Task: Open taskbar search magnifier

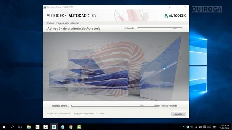Action: (12, 127)
